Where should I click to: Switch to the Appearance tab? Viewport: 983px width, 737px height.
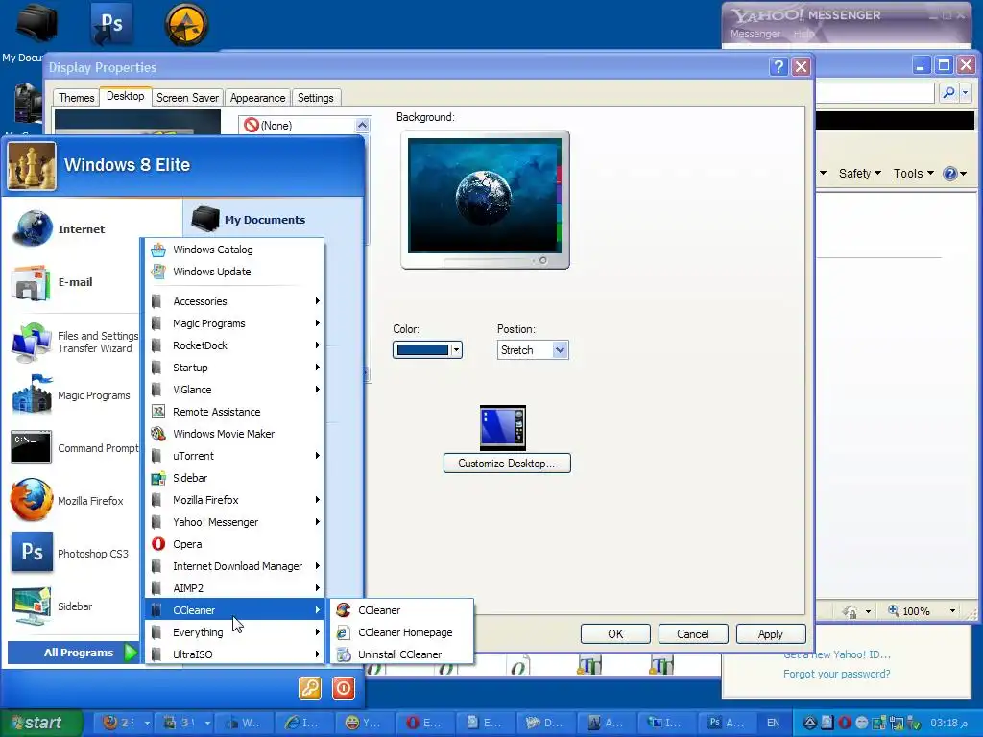[257, 98]
